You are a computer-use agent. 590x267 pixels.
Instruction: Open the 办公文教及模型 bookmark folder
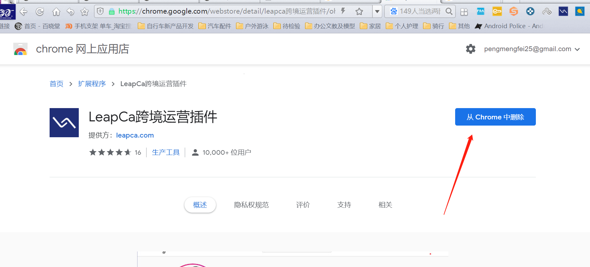click(x=330, y=26)
